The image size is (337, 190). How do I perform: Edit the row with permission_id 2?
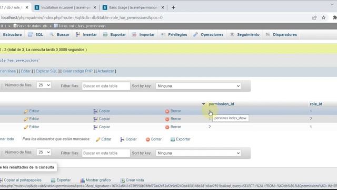tap(32, 127)
